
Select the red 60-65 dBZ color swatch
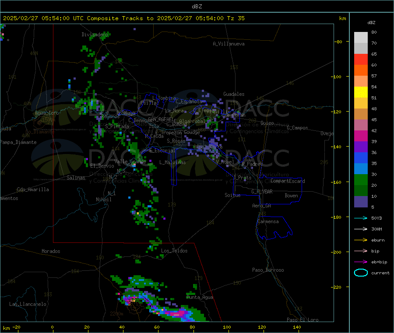click(361, 59)
